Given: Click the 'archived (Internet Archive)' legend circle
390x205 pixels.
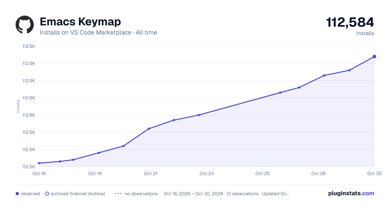Looking at the screenshot, I should (x=47, y=194).
